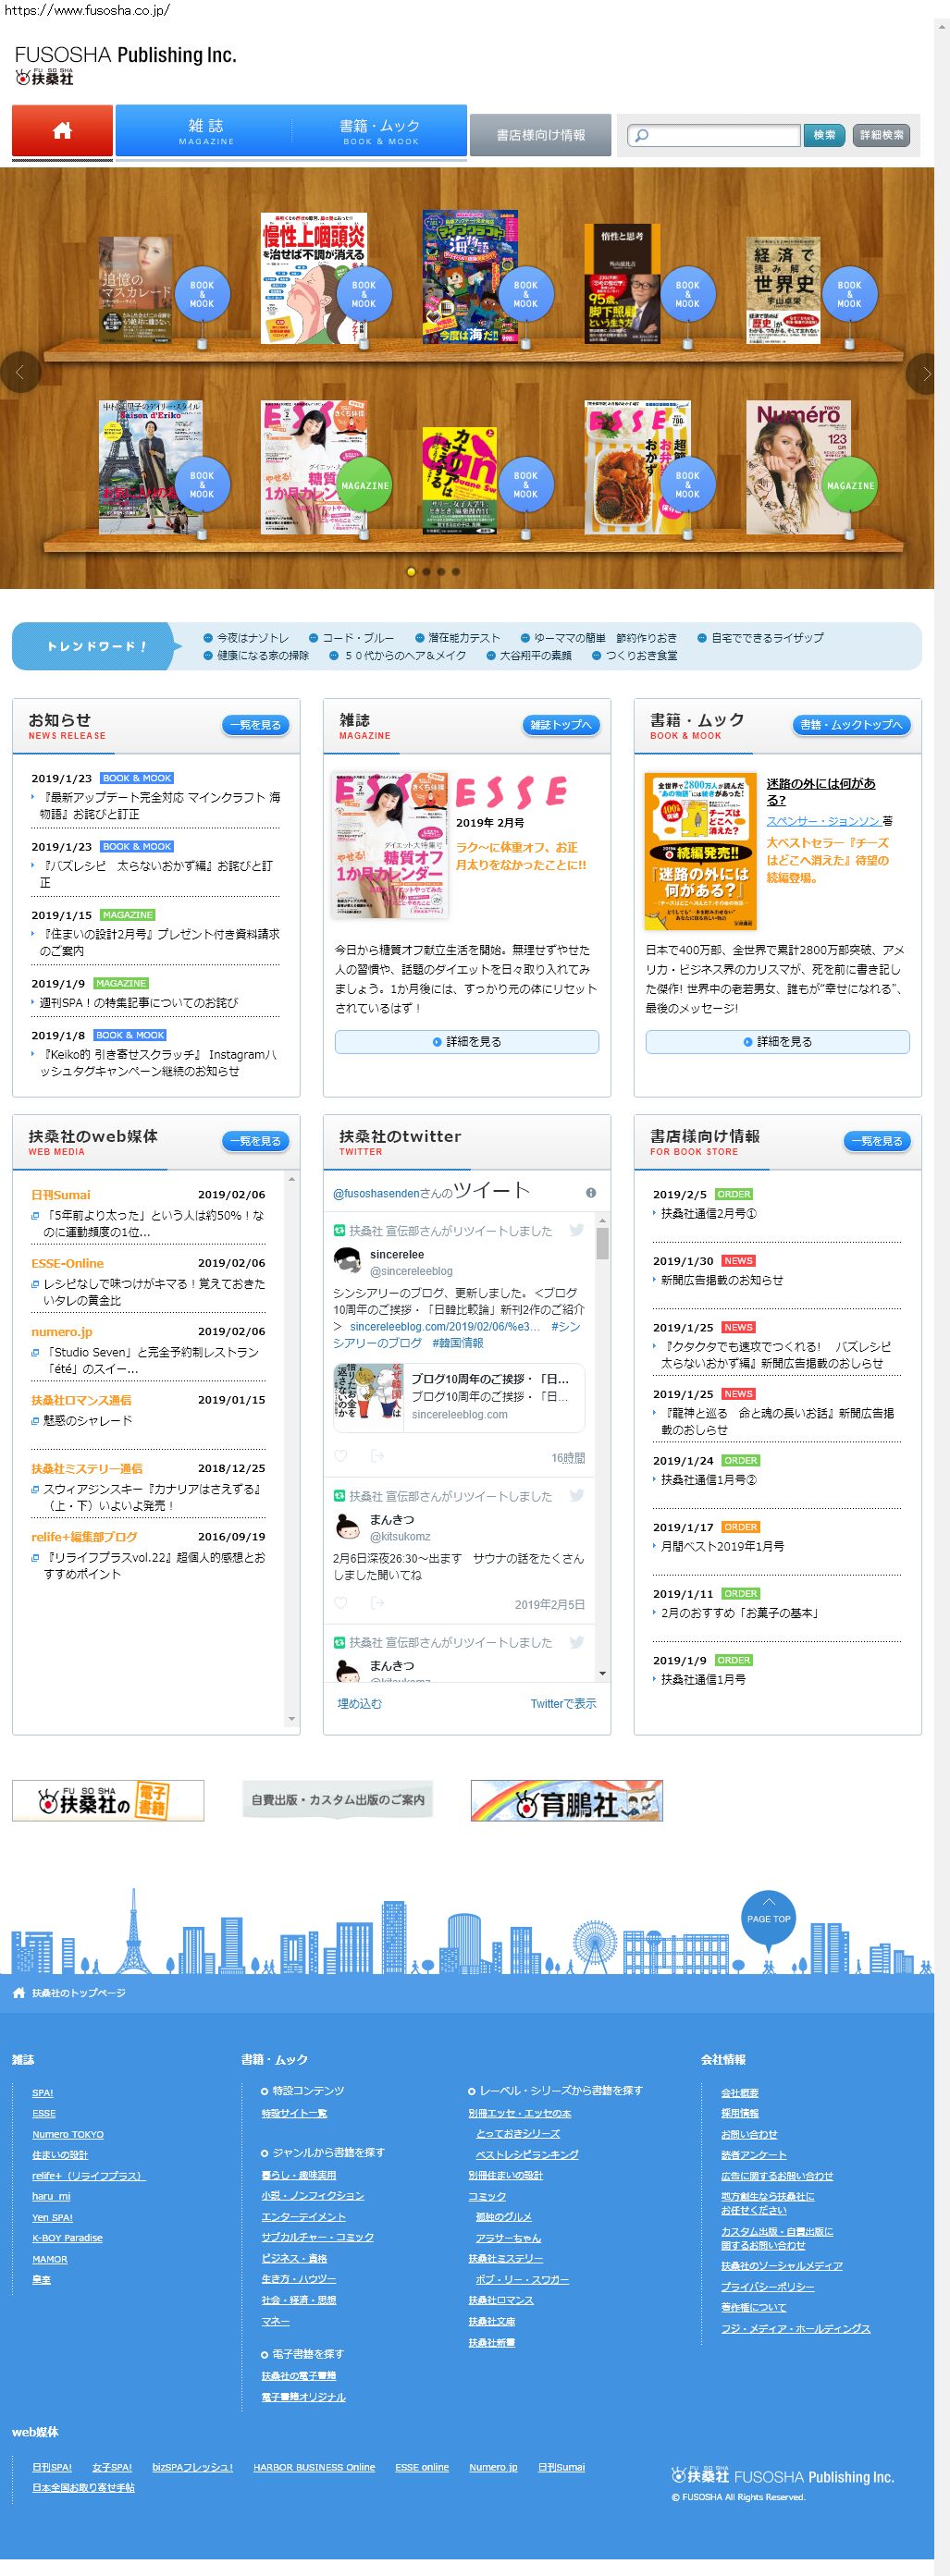Click Twitter widget info icon
Screen dimensions: 950x2576
point(591,1193)
